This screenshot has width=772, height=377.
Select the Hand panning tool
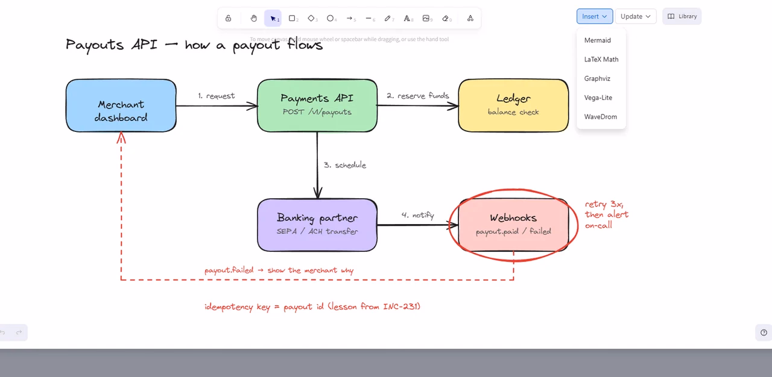[x=254, y=19]
